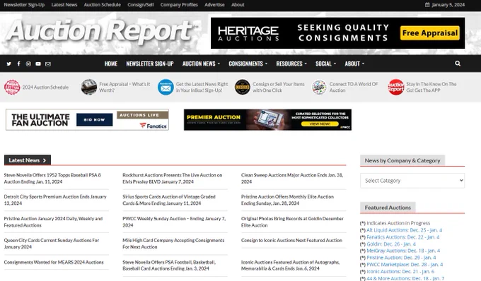Open the Twitter social icon
The width and height of the screenshot is (481, 281).
[x=9, y=64]
